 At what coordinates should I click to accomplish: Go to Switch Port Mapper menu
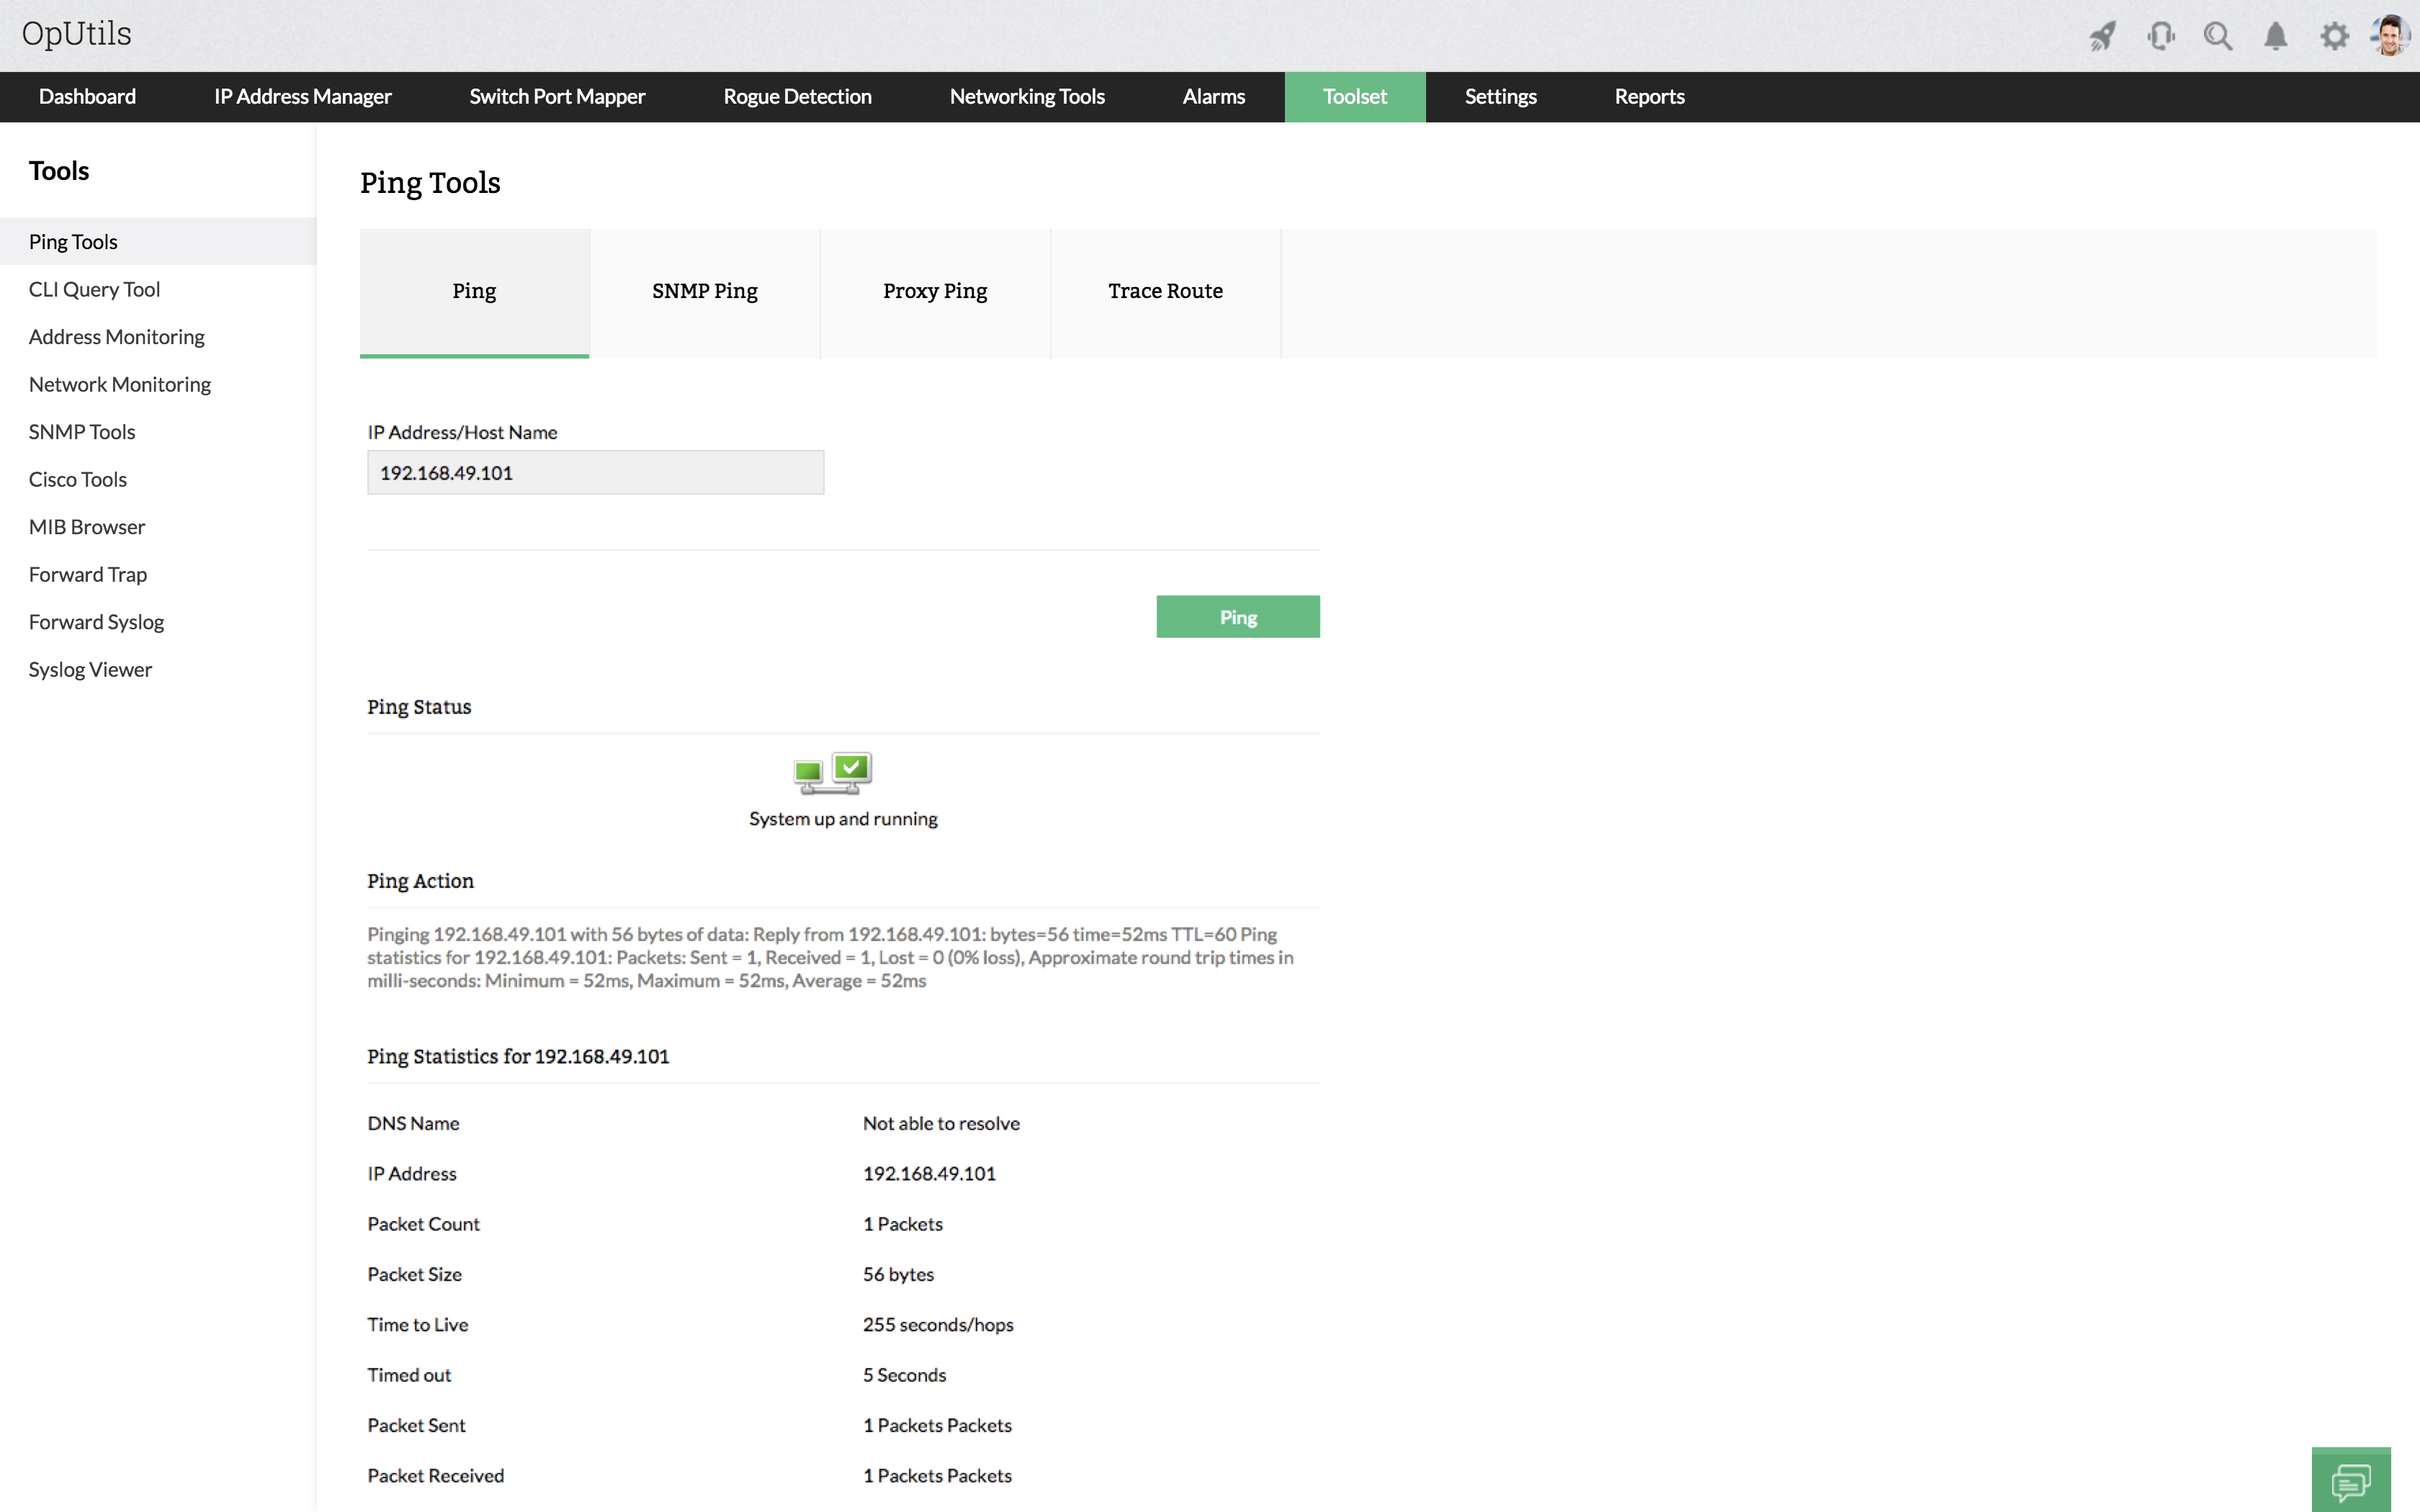click(557, 97)
